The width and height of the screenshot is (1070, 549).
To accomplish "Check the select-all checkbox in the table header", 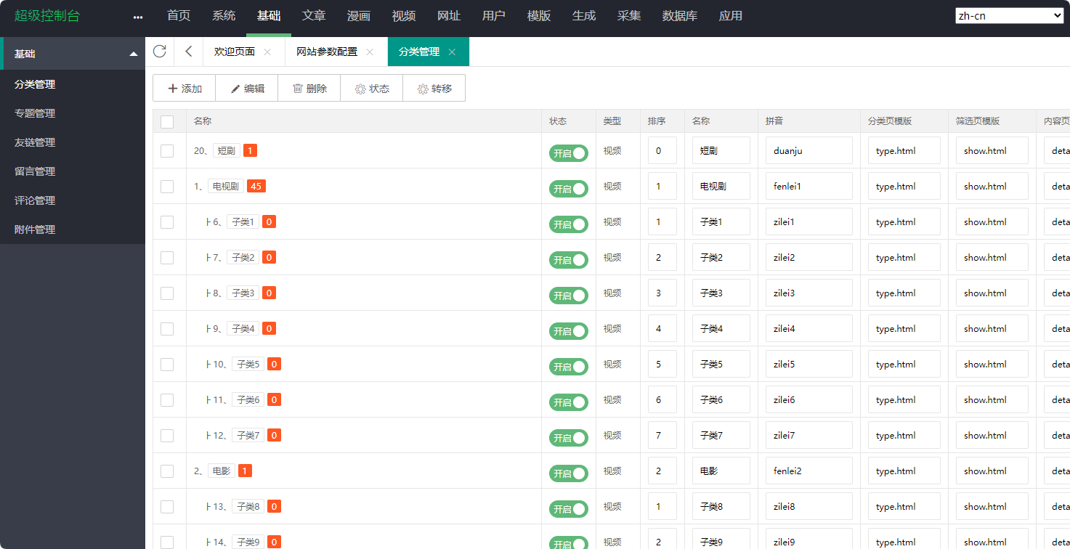I will 168,122.
